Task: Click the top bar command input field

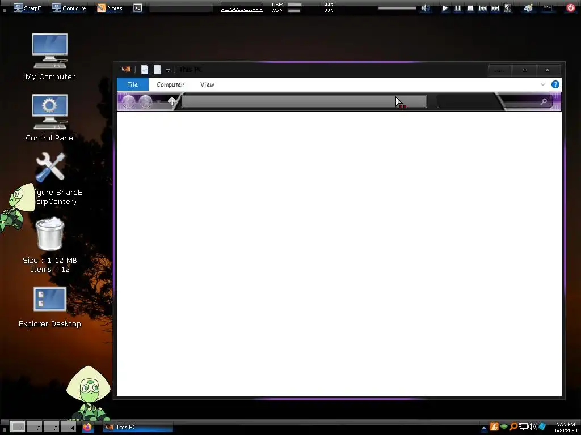Action: coord(181,8)
